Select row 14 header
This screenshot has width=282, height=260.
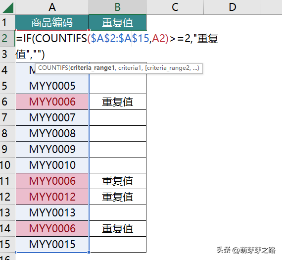(7, 228)
